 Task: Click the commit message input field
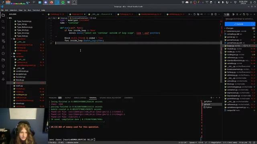point(240,19)
